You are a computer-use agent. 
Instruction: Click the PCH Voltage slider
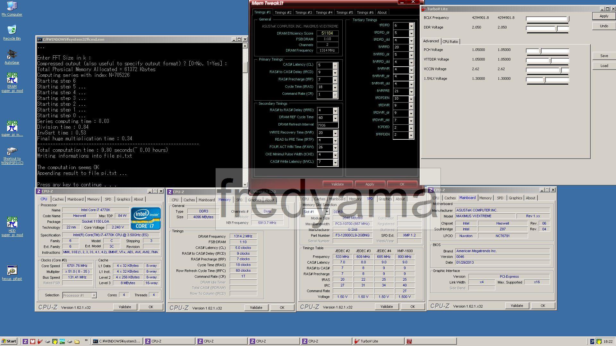pyautogui.click(x=547, y=52)
